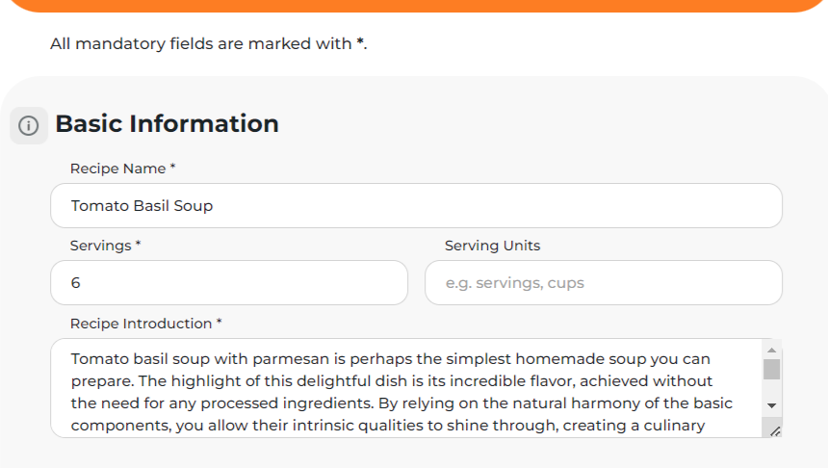Screen dimensions: 828x468
Task: Click inside the Recipe Introduction text area
Action: pos(406,388)
